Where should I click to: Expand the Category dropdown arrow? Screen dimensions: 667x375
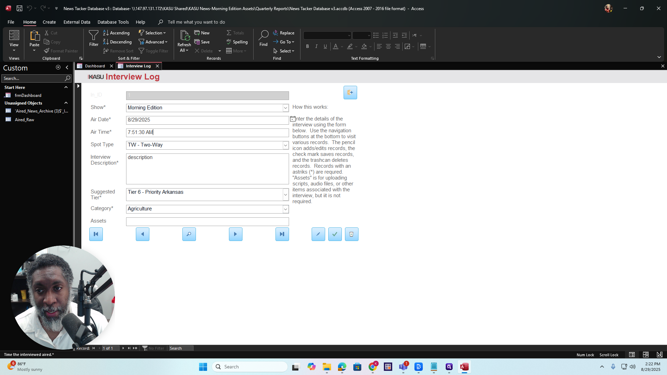(286, 209)
